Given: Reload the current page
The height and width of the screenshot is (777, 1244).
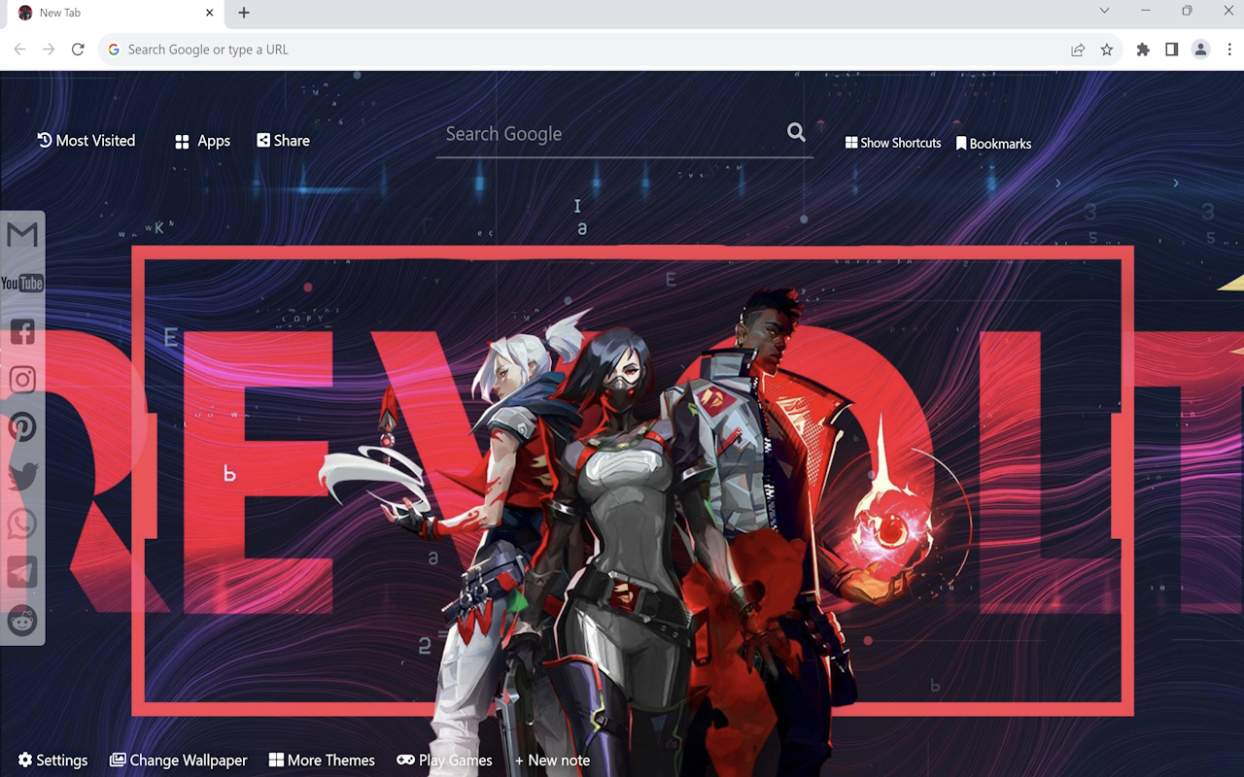Looking at the screenshot, I should click(x=78, y=50).
